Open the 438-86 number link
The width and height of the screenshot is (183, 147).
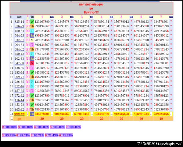tap(19, 68)
